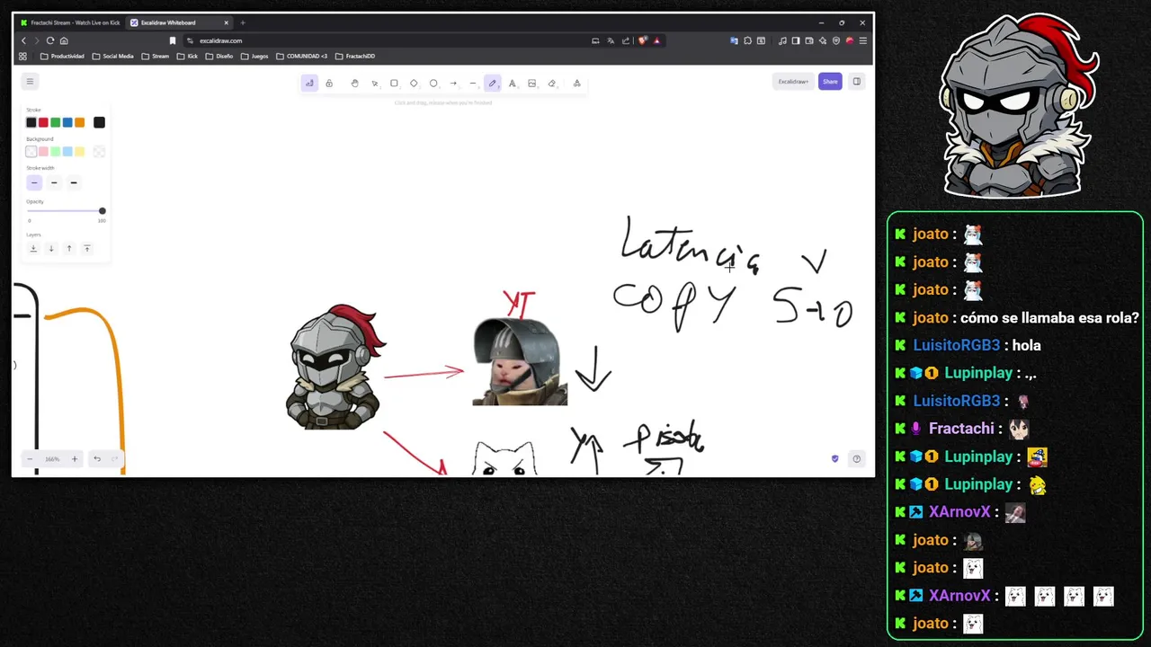Zoom in with the plus button
1151x647 pixels.
(75, 459)
